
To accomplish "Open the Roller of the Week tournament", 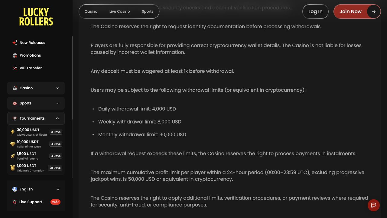I will (36, 144).
